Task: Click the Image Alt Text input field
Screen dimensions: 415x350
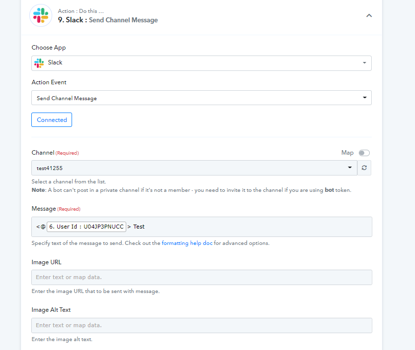Action: tap(202, 325)
